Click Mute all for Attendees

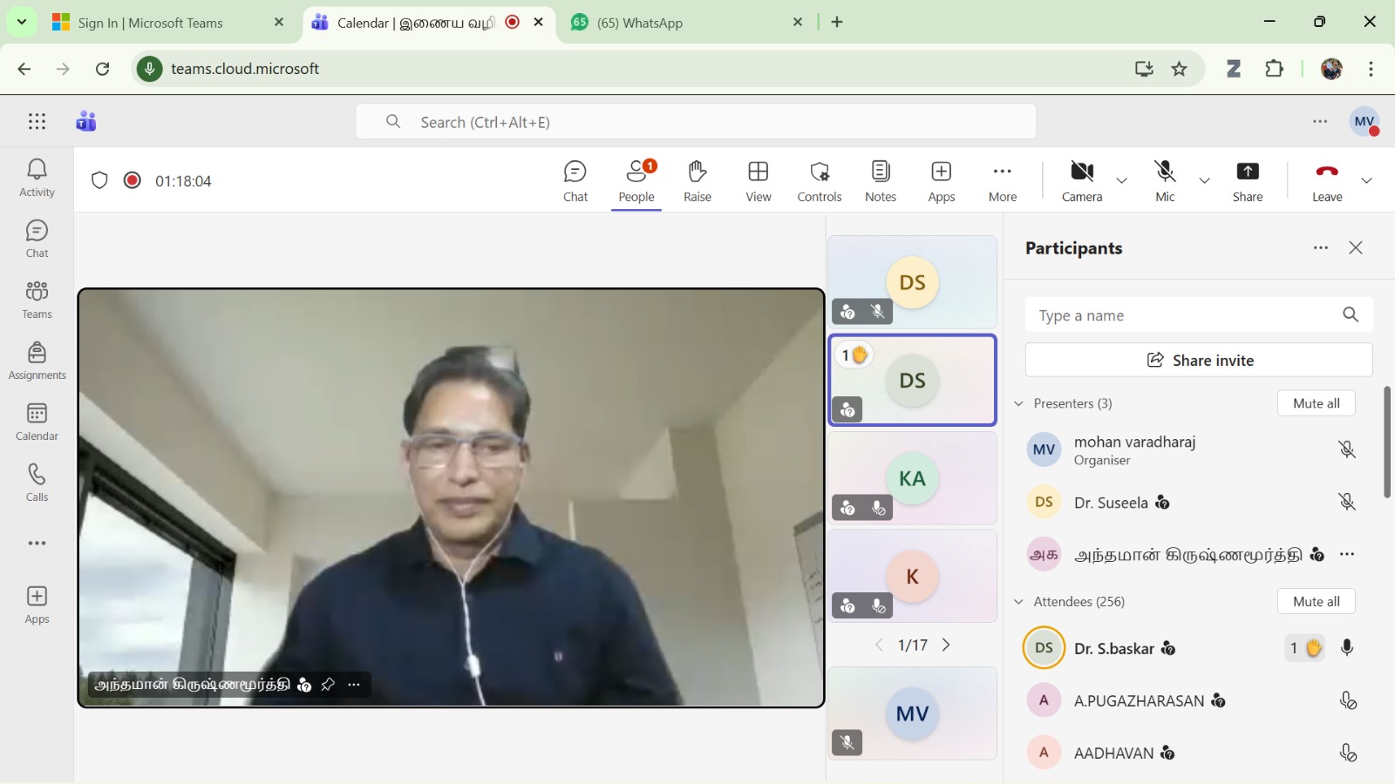[x=1316, y=601]
